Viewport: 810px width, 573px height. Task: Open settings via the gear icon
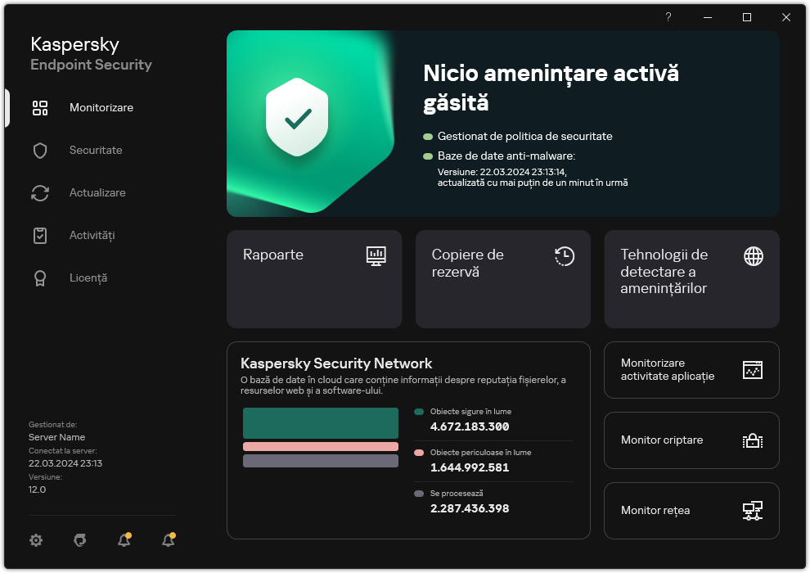36,540
